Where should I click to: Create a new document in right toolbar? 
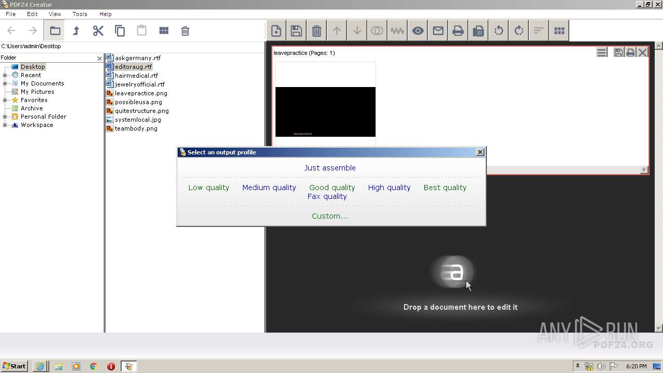(x=276, y=31)
